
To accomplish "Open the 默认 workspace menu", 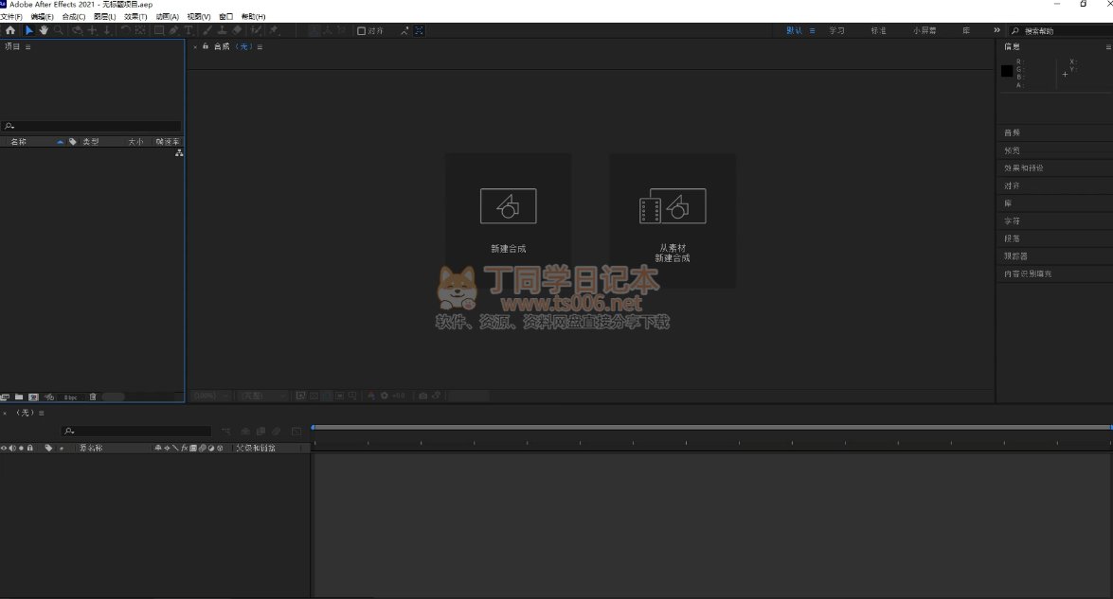I will coord(812,30).
